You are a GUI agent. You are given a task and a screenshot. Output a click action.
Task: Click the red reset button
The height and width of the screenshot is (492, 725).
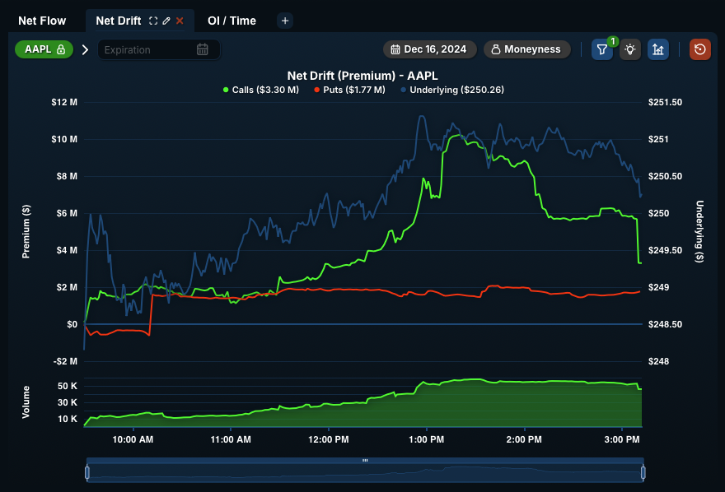point(700,49)
